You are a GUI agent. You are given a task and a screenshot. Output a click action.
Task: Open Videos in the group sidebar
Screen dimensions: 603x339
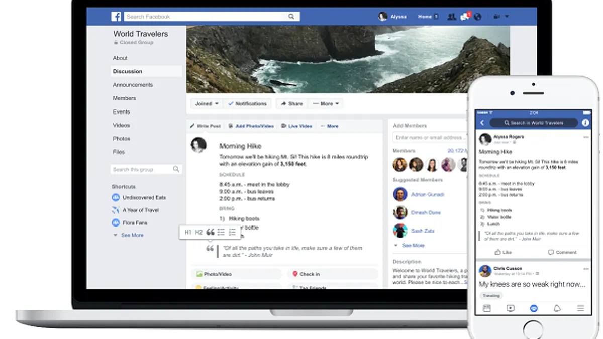click(x=121, y=125)
